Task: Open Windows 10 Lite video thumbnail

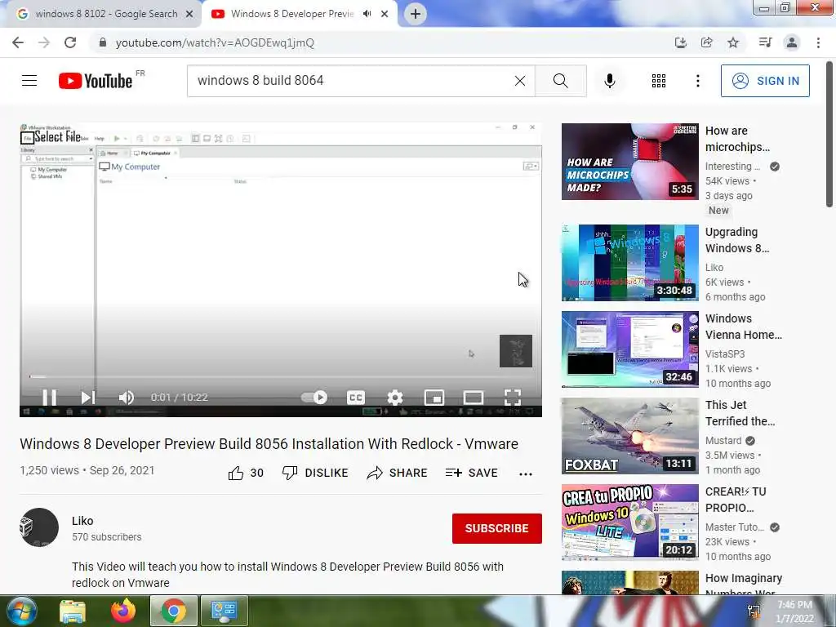Action: point(629,522)
